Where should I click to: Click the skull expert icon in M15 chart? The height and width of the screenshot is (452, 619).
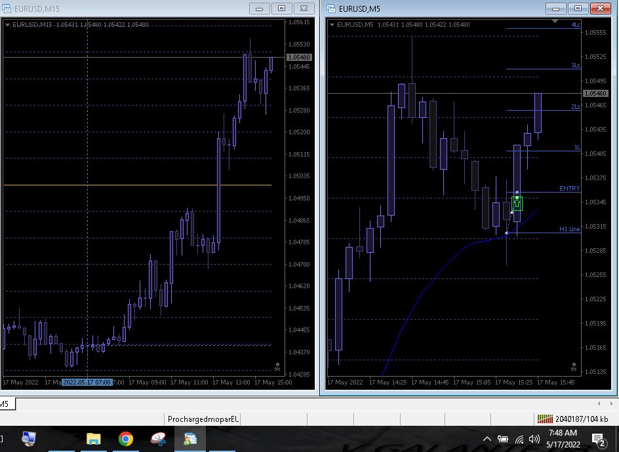pos(277,367)
